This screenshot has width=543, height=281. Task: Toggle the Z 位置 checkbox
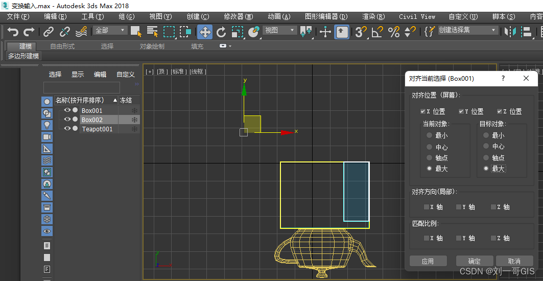(x=500, y=111)
